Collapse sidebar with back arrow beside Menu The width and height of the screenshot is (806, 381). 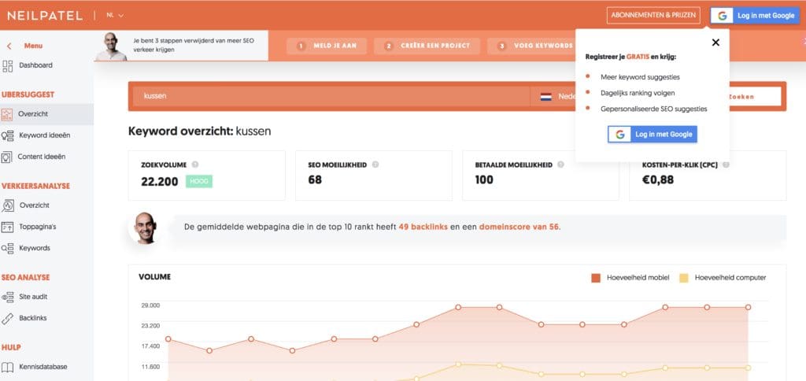9,46
